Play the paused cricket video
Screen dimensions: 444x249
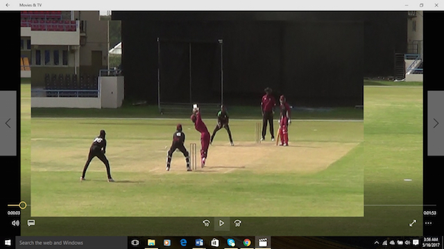[x=222, y=223]
